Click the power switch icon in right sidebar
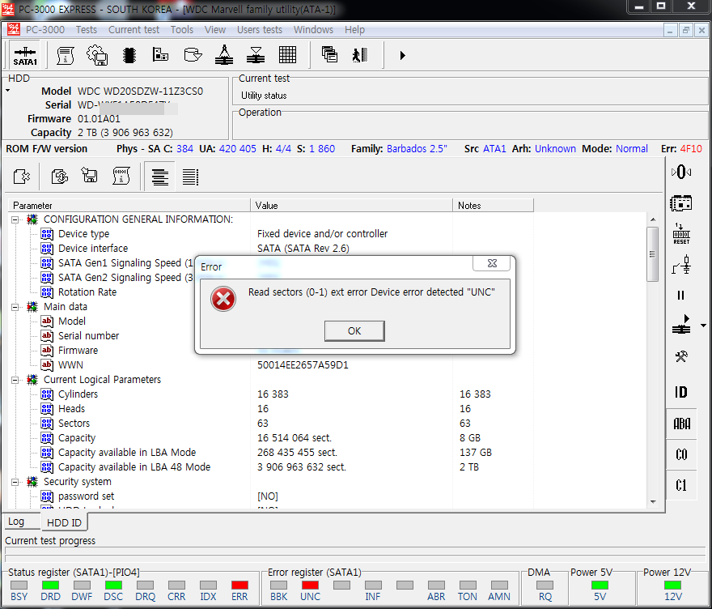The width and height of the screenshot is (712, 609). (681, 265)
